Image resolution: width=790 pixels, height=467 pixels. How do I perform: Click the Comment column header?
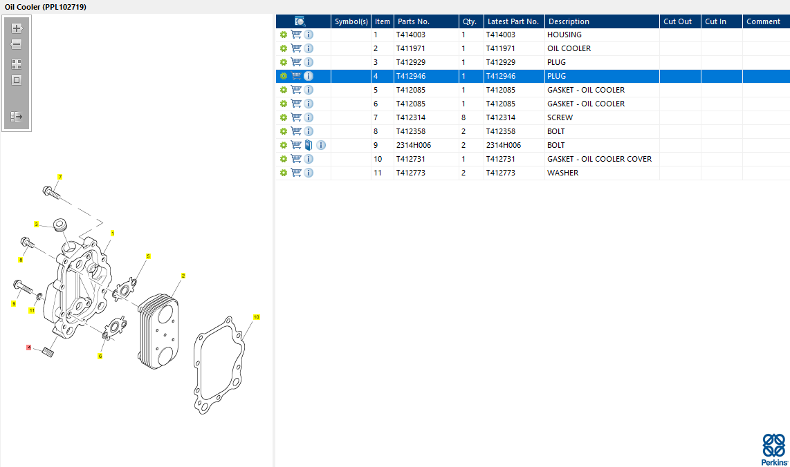click(x=766, y=21)
